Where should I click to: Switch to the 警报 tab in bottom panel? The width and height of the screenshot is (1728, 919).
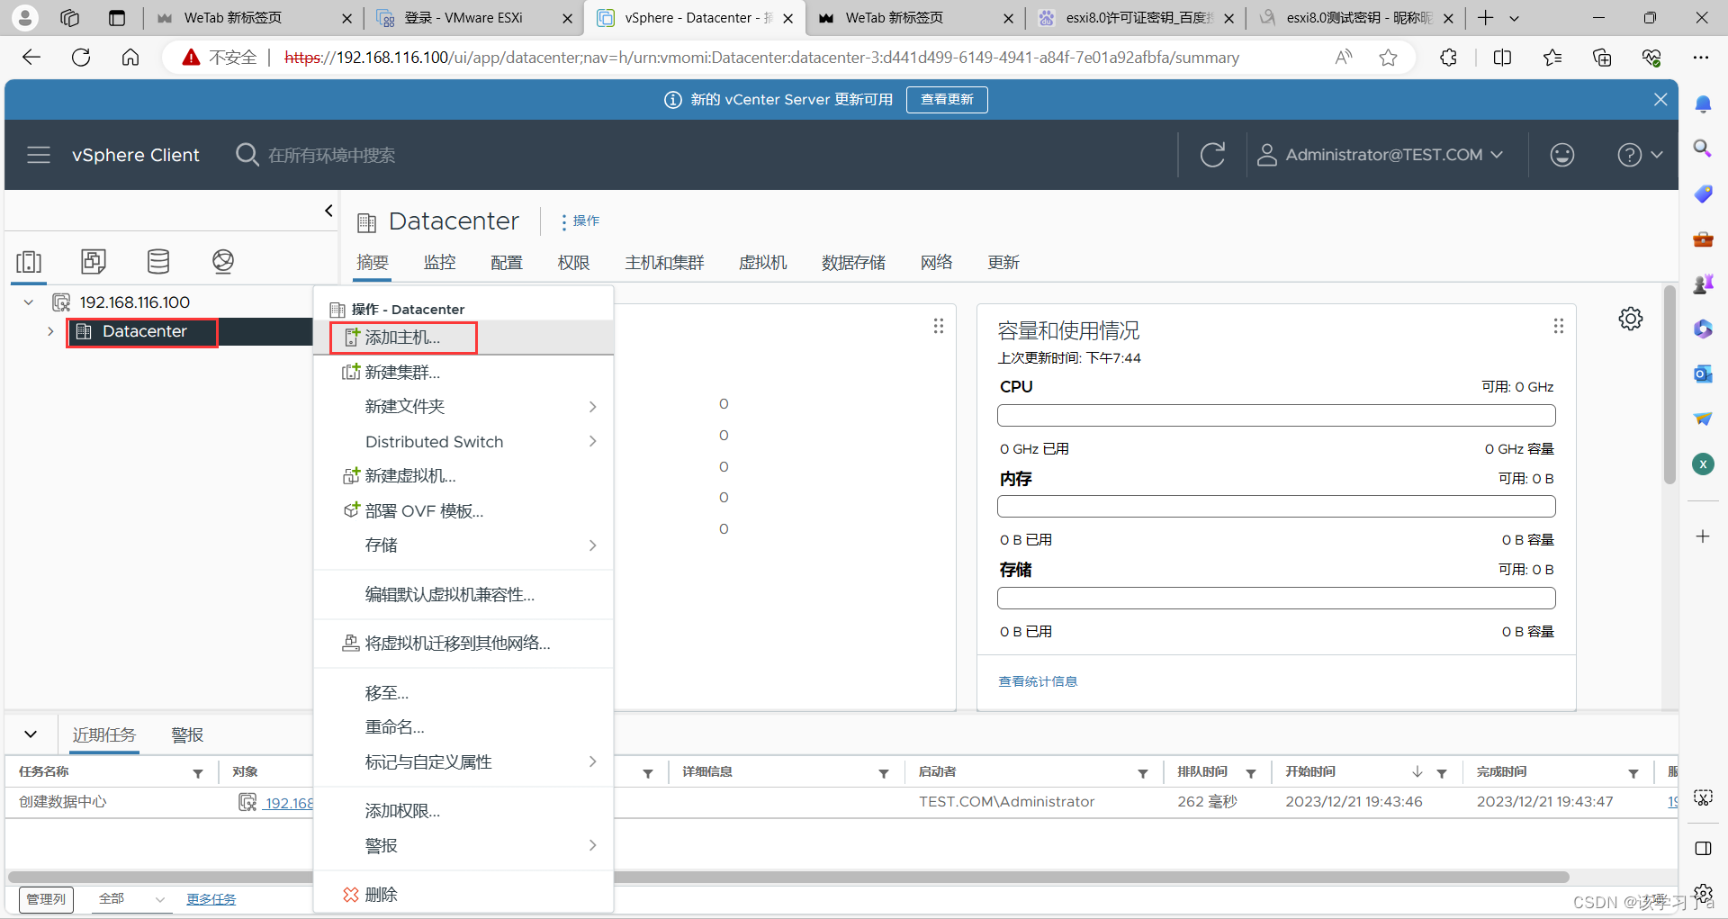coord(187,734)
